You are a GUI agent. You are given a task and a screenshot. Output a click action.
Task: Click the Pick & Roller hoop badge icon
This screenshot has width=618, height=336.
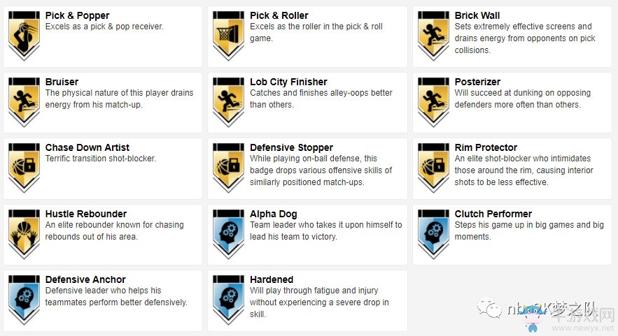pyautogui.click(x=229, y=36)
